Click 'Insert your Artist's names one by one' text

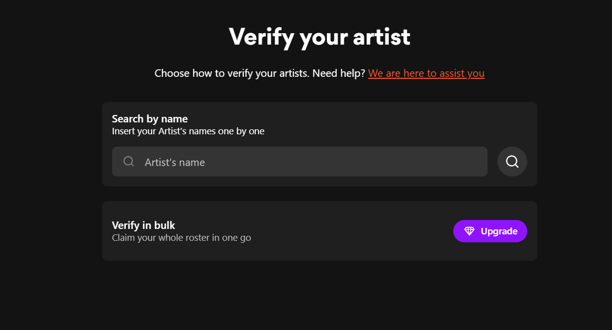(x=188, y=131)
